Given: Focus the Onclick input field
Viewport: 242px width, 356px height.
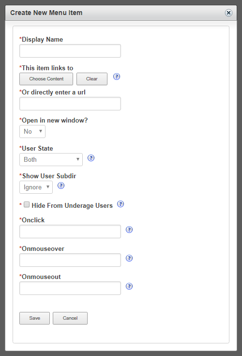Looking at the screenshot, I should (70, 232).
